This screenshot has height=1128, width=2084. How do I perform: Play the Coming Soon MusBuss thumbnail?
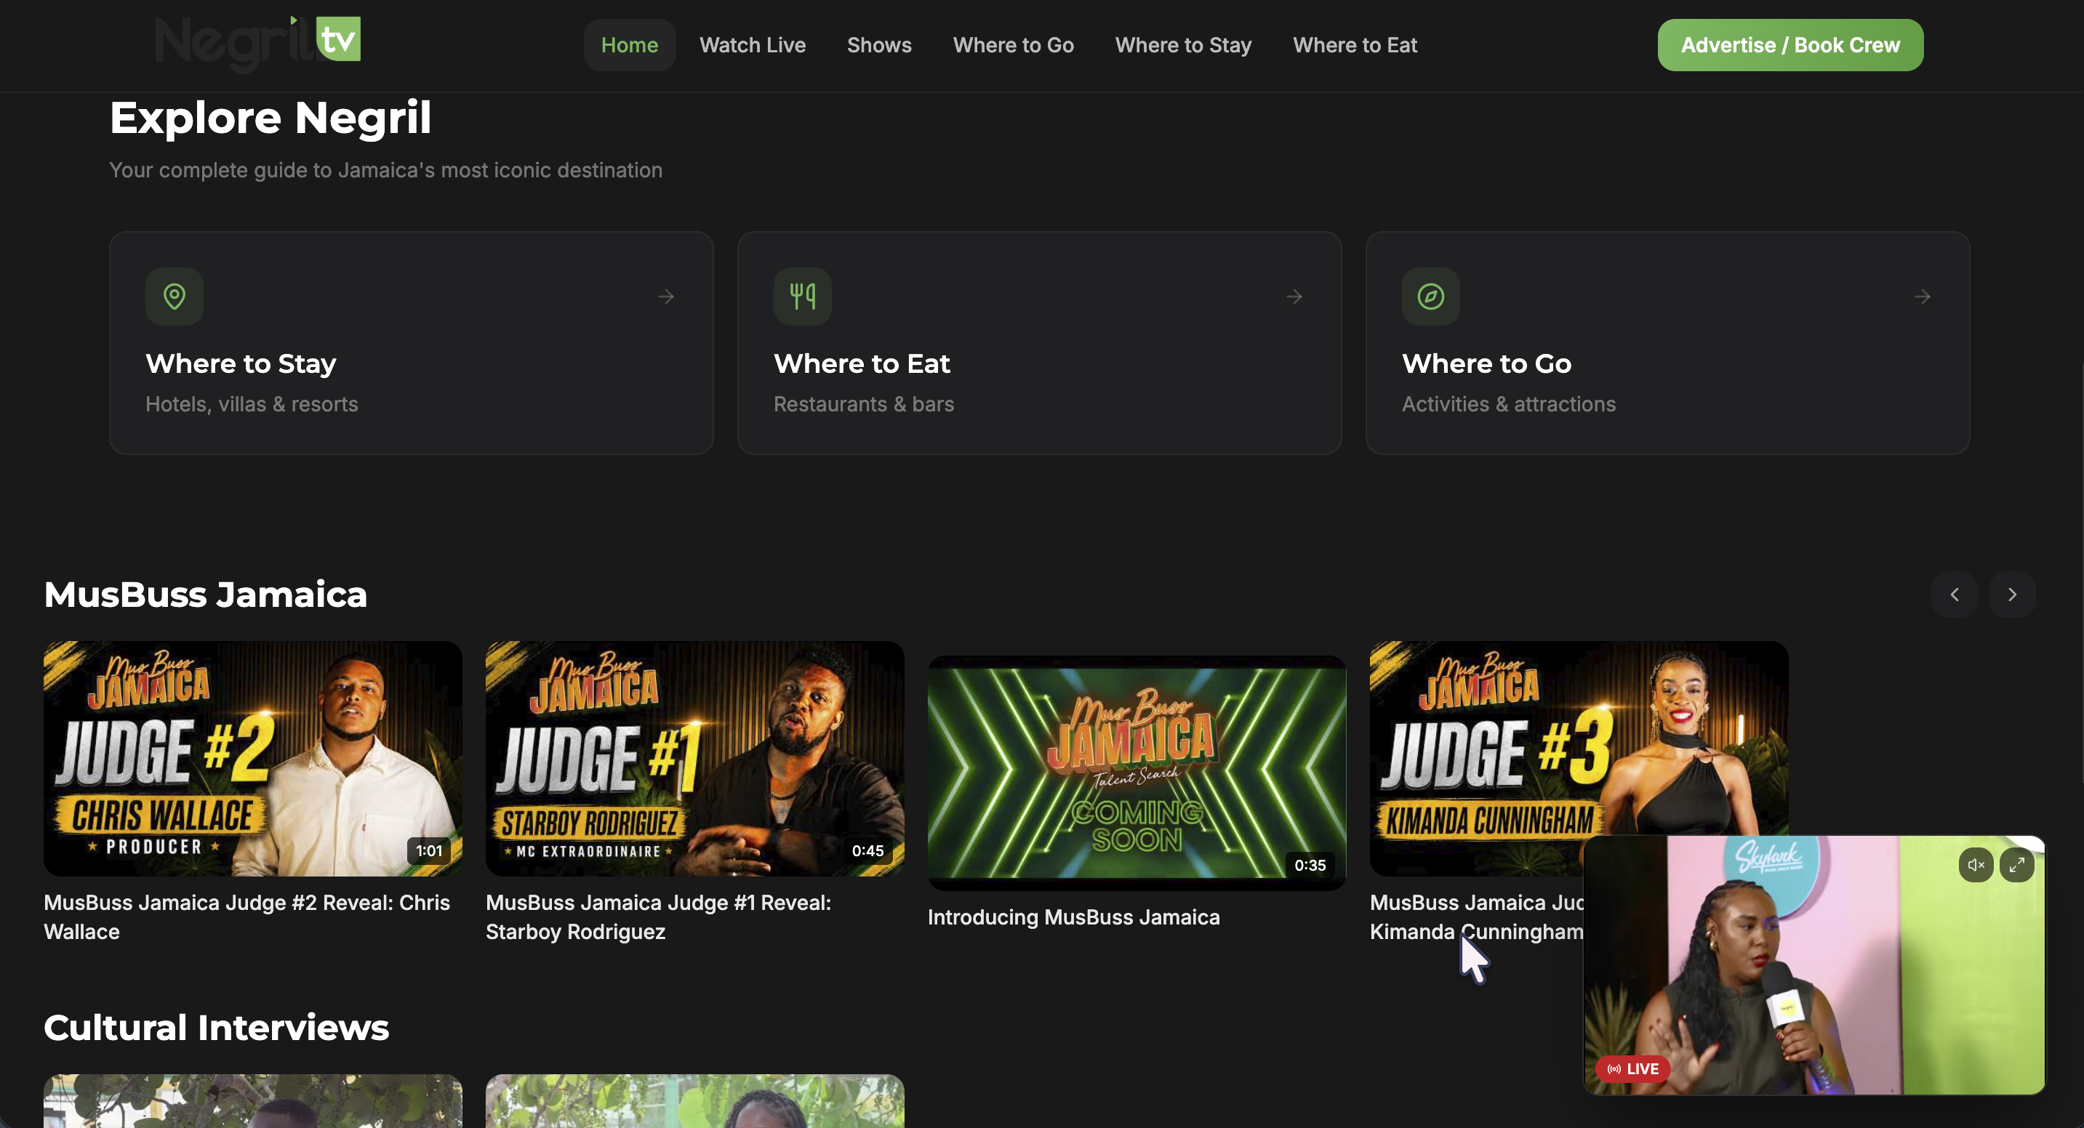pos(1137,773)
